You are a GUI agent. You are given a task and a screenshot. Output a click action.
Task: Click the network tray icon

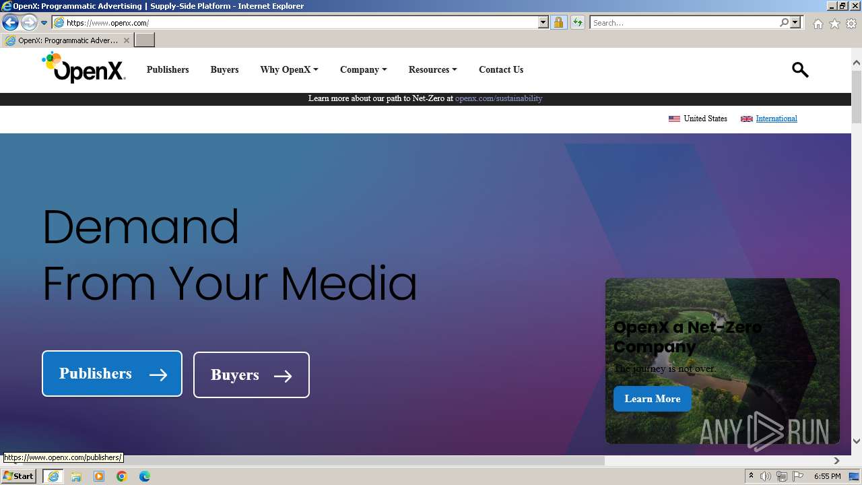782,476
